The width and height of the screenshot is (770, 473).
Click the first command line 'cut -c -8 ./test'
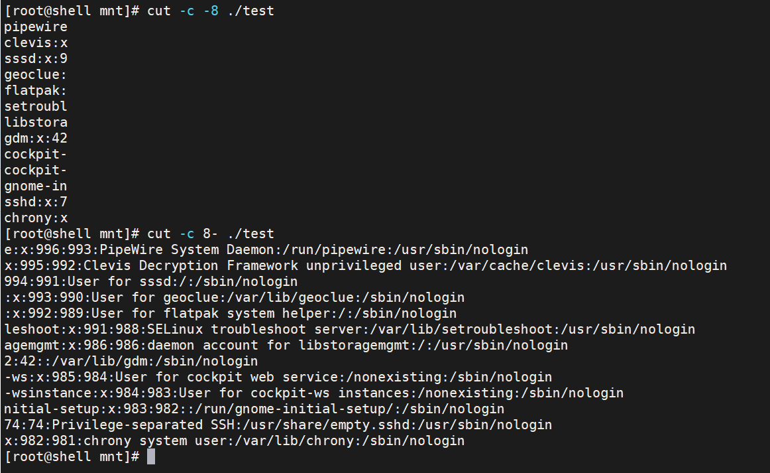pyautogui.click(x=211, y=11)
